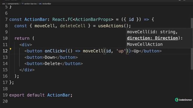Click 'export' keyword on line 19
The height and width of the screenshot is (108, 193).
[17, 95]
